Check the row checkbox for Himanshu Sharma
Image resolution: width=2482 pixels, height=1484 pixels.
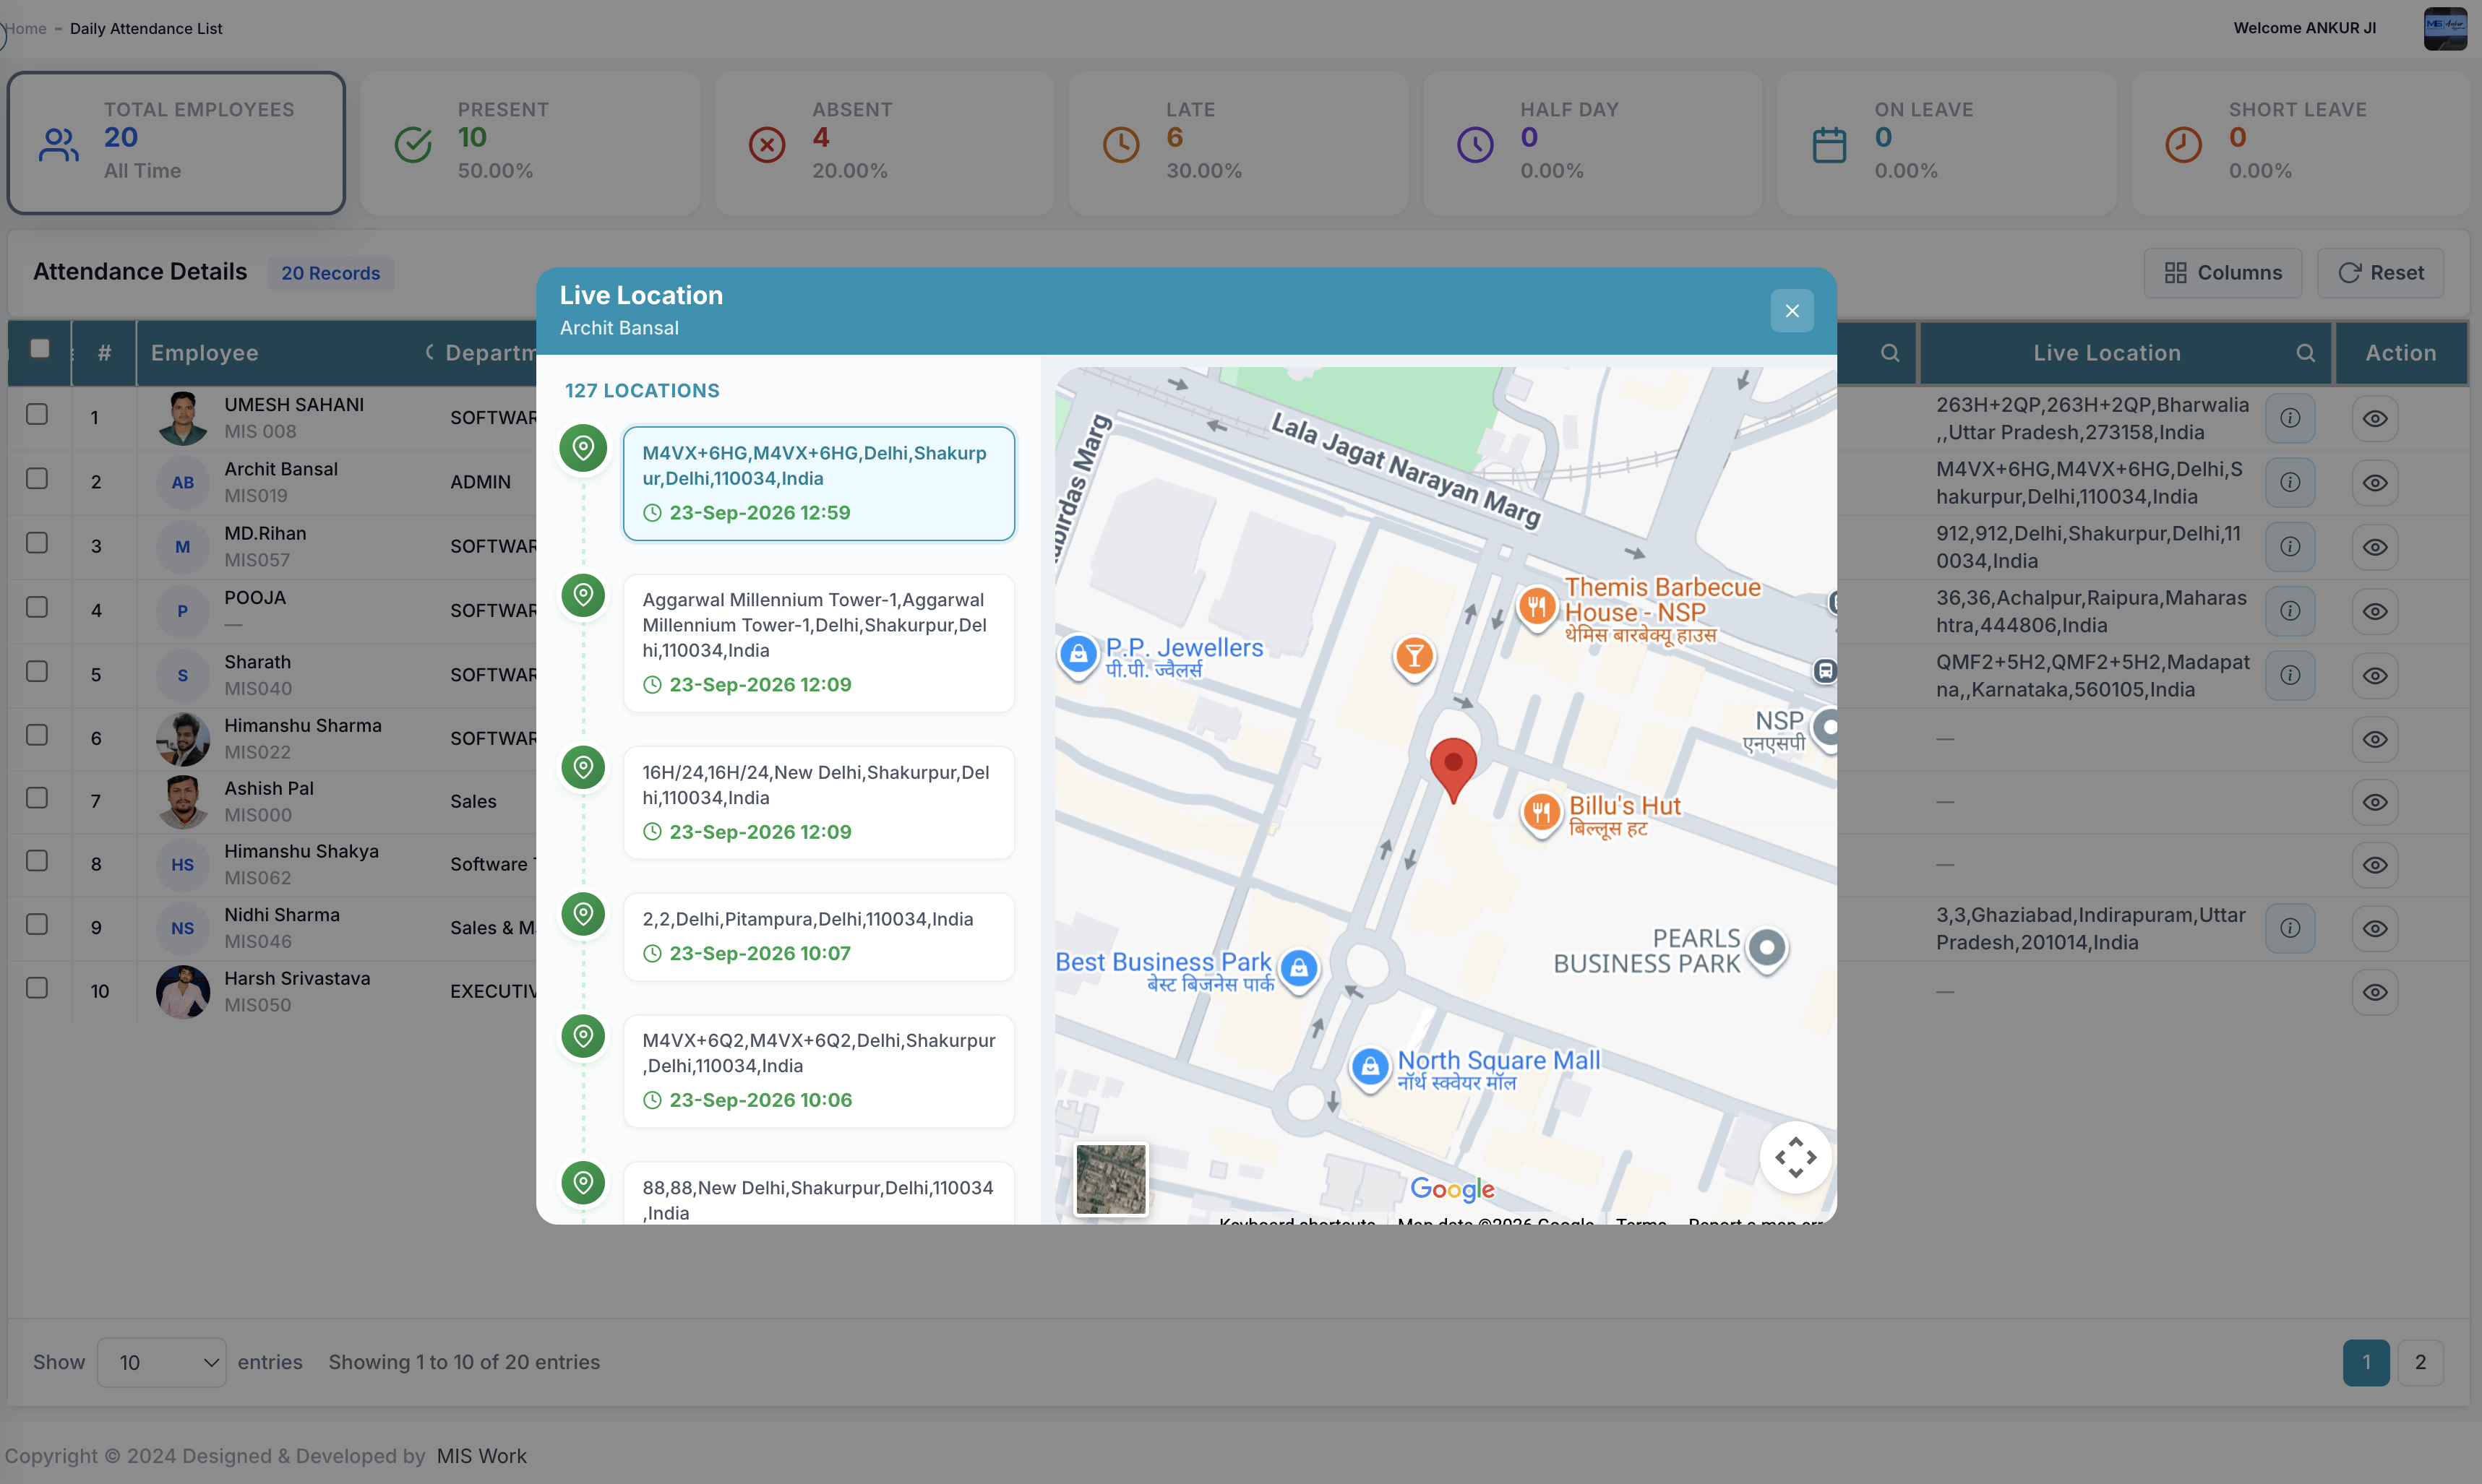37,735
